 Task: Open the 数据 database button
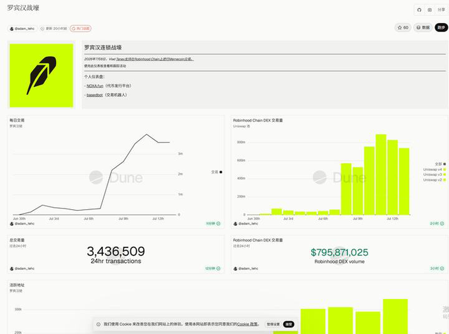click(x=423, y=28)
